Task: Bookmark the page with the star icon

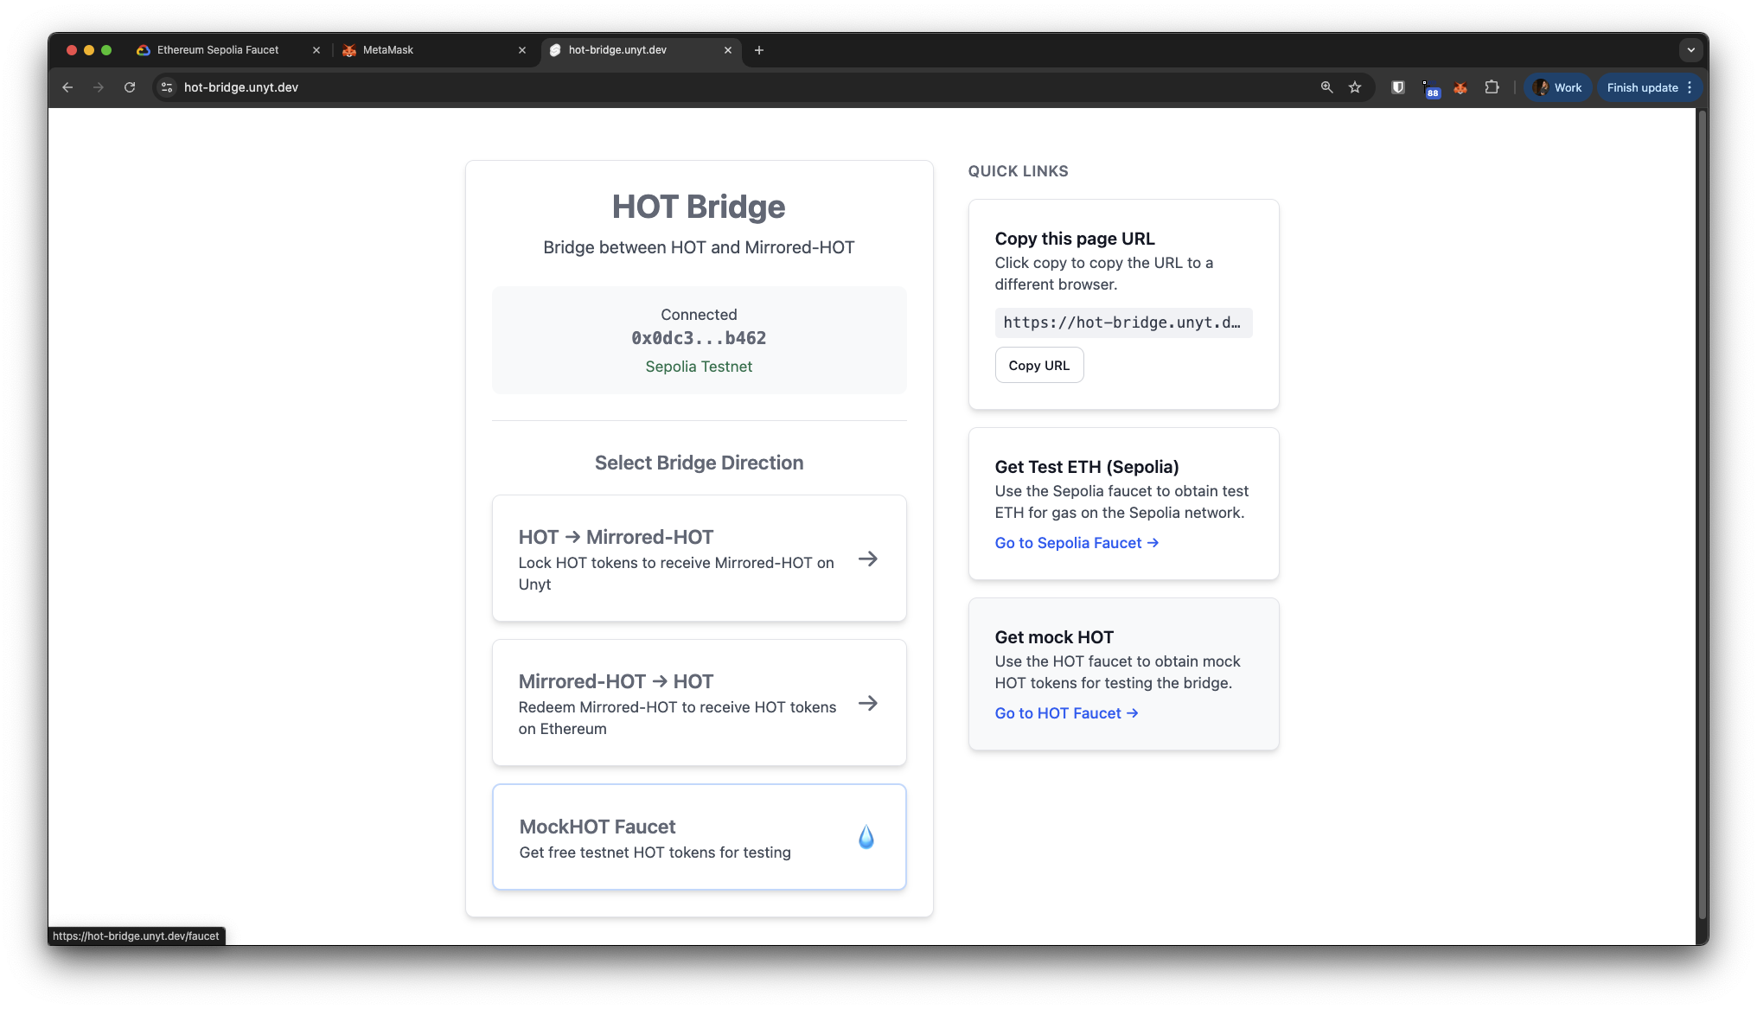Action: pyautogui.click(x=1355, y=87)
